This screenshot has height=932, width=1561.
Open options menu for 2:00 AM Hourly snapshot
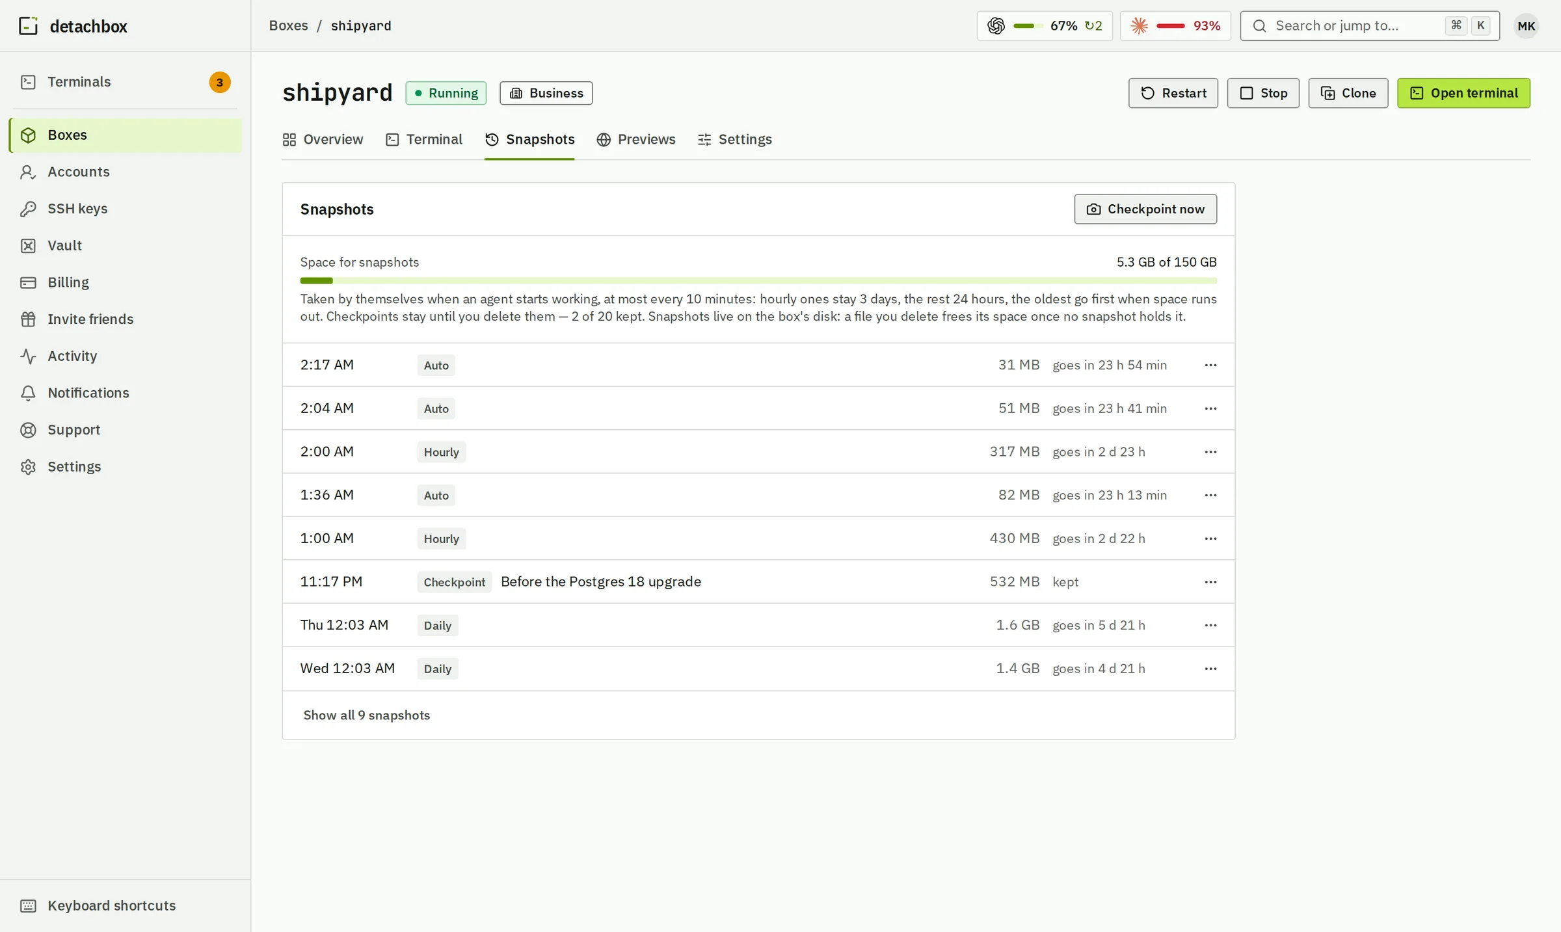pyautogui.click(x=1210, y=451)
